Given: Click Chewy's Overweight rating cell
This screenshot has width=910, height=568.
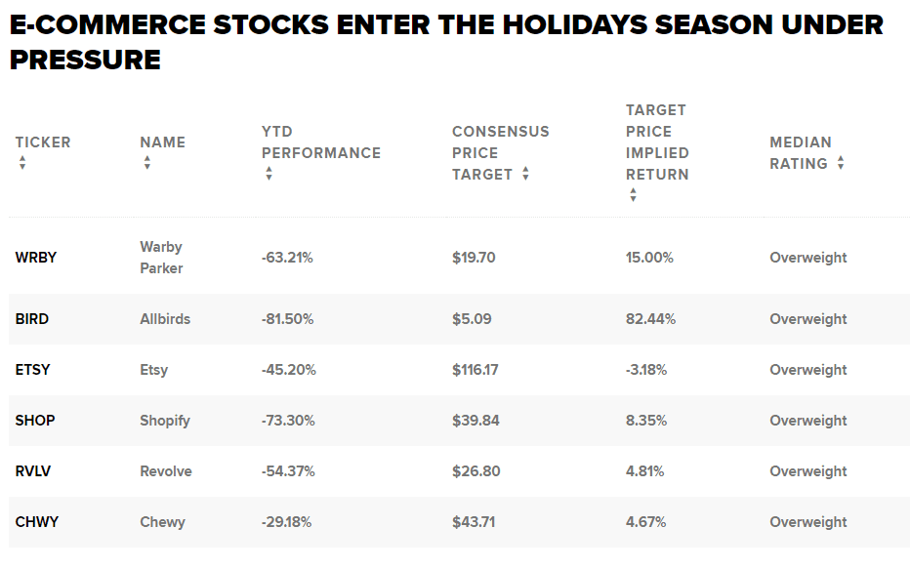Looking at the screenshot, I should click(808, 522).
